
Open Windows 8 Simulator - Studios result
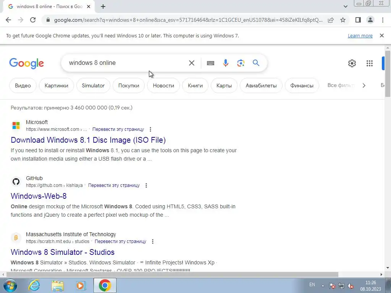[63, 252]
